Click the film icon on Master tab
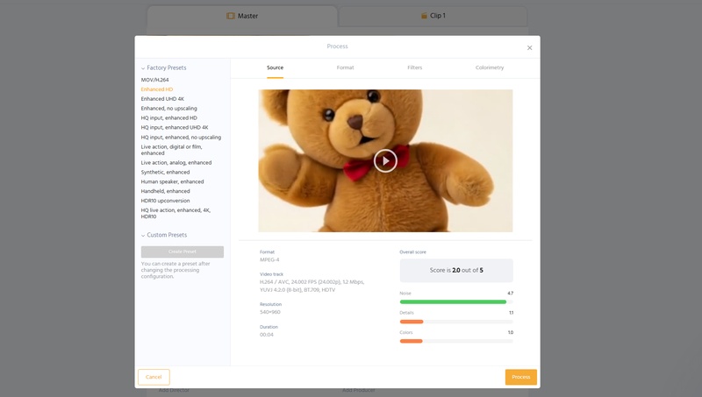 tap(231, 16)
